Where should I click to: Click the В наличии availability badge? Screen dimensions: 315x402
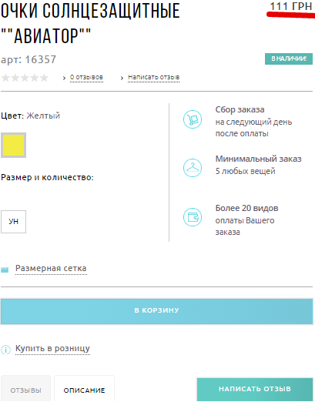pos(289,59)
